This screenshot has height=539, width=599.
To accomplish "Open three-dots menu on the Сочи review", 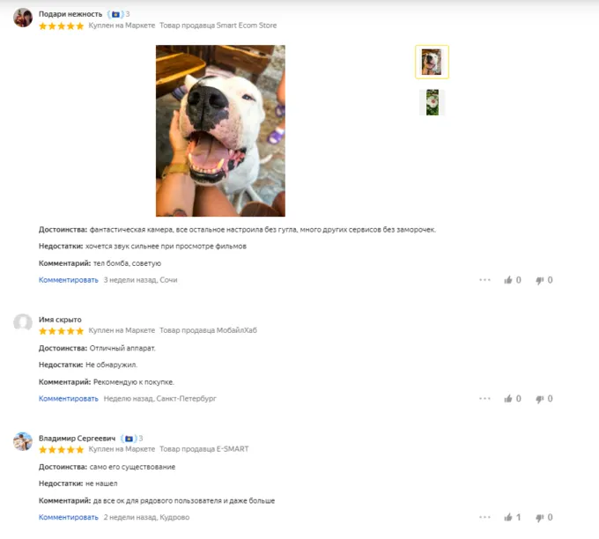I will pyautogui.click(x=484, y=280).
